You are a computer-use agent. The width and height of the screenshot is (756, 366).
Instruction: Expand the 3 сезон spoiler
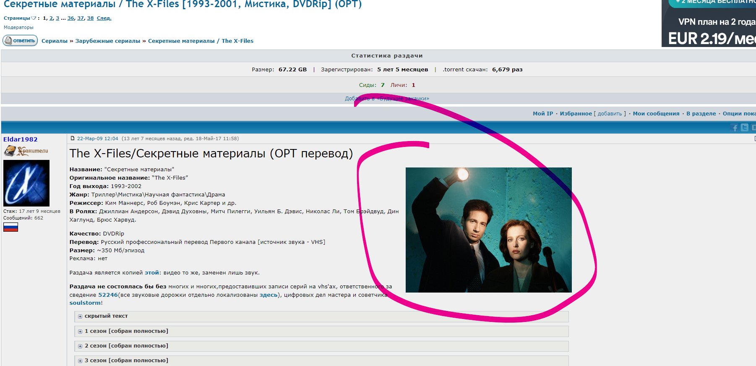(x=321, y=361)
